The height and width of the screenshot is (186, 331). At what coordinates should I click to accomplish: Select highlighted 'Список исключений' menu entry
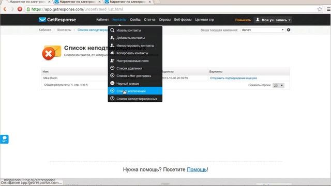[x=135, y=91]
